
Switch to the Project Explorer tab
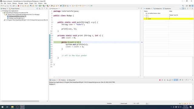pyautogui.click(x=14, y=8)
